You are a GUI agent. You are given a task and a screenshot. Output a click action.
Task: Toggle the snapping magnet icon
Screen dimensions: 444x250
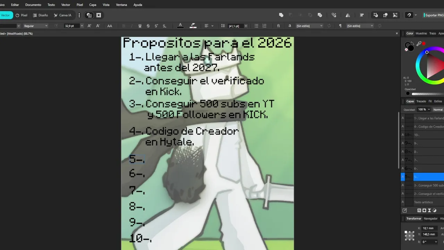click(409, 15)
